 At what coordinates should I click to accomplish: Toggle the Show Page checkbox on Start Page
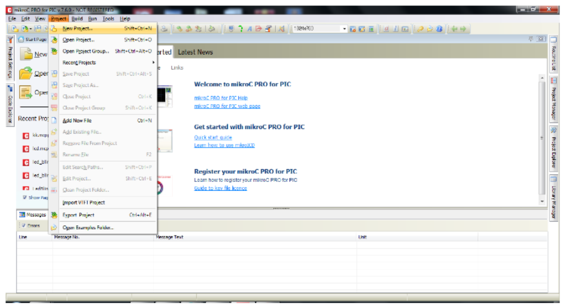pos(25,197)
